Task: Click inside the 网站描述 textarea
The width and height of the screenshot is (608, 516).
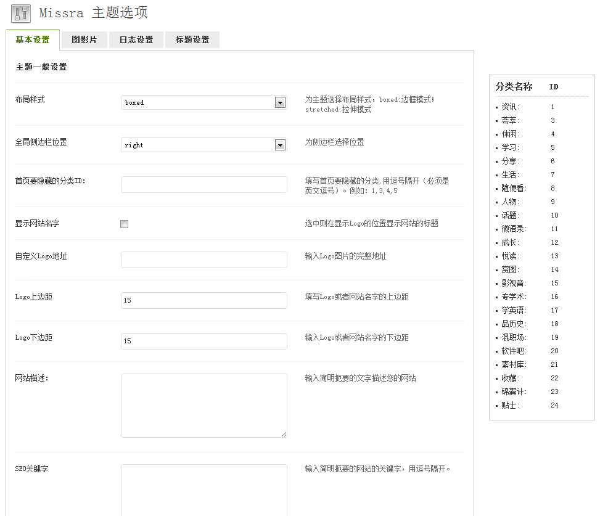Action: point(203,405)
